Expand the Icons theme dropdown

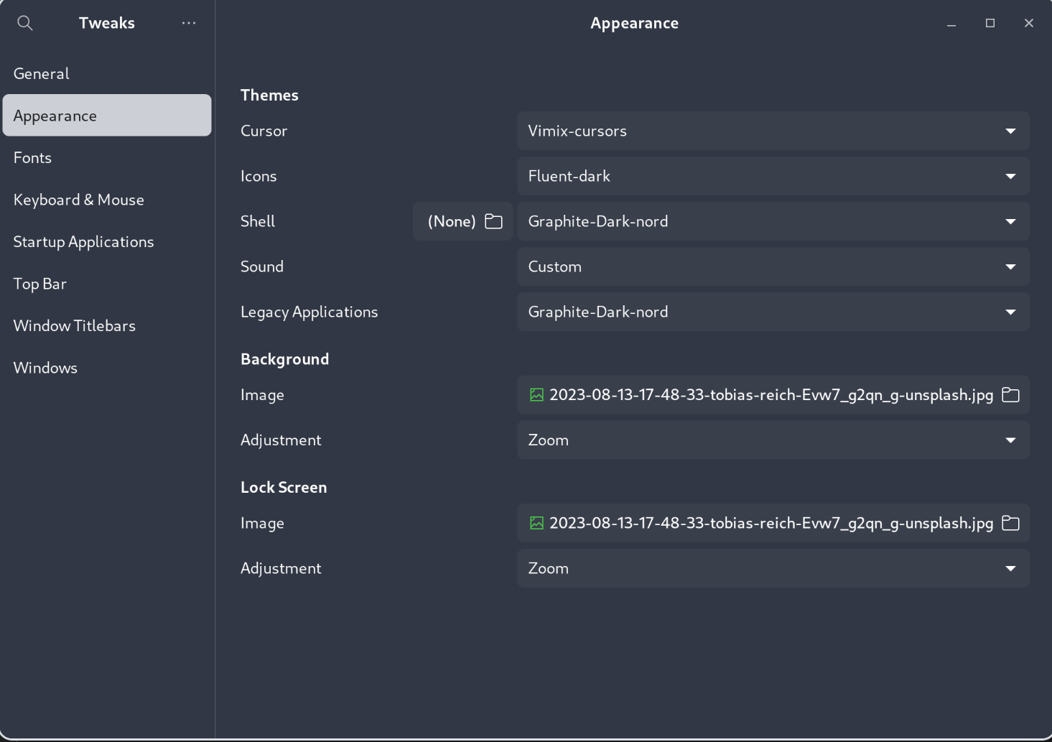click(773, 176)
